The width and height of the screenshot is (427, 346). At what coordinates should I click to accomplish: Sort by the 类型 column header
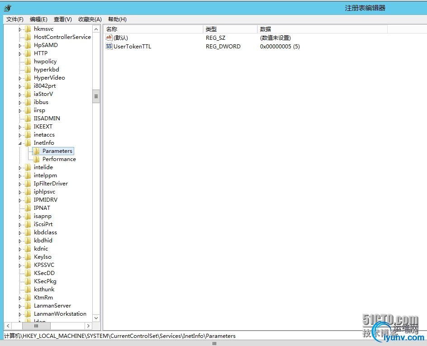click(230, 29)
